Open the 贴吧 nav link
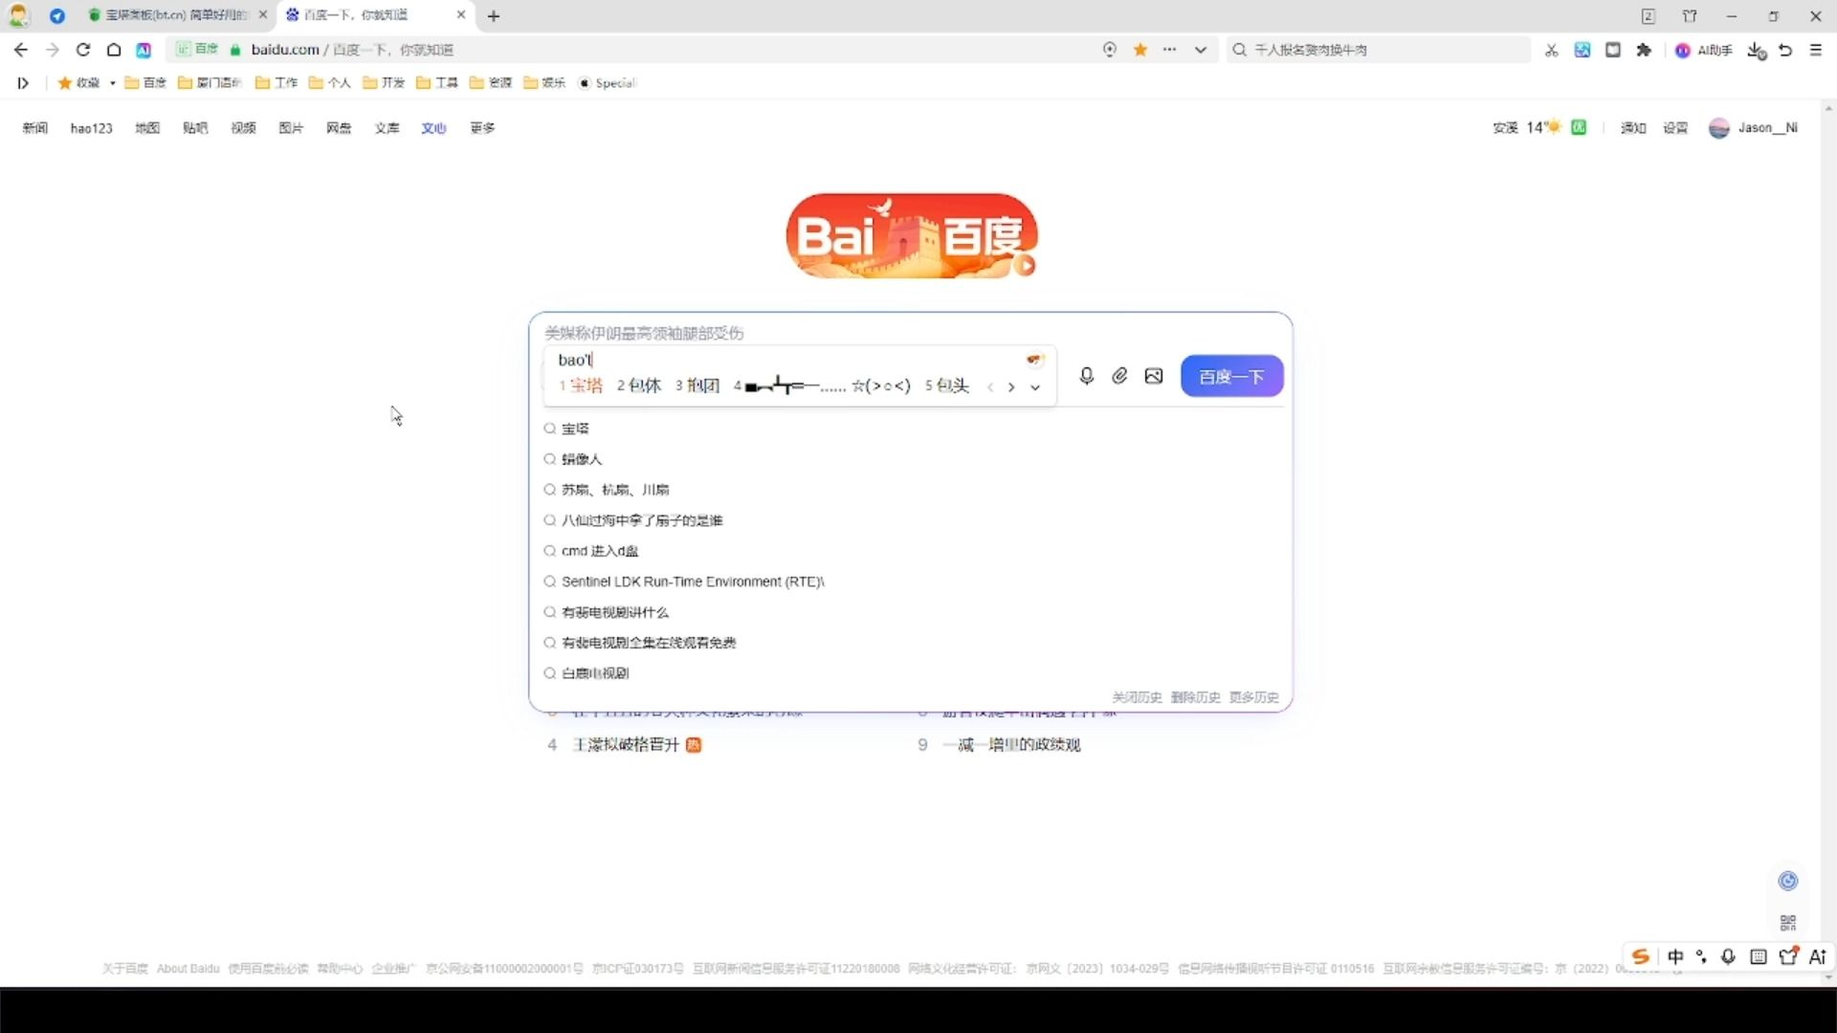 click(x=195, y=128)
